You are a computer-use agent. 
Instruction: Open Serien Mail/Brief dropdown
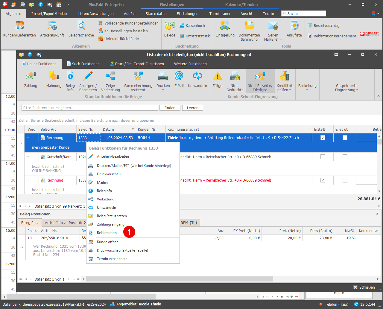coord(273,31)
